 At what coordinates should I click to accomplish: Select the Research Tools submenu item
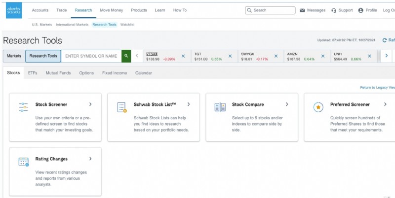105,25
